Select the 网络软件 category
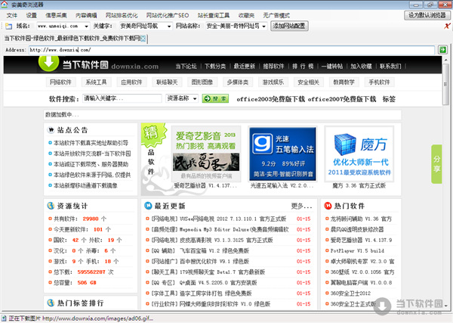This screenshot has width=453, height=323. click(x=60, y=82)
